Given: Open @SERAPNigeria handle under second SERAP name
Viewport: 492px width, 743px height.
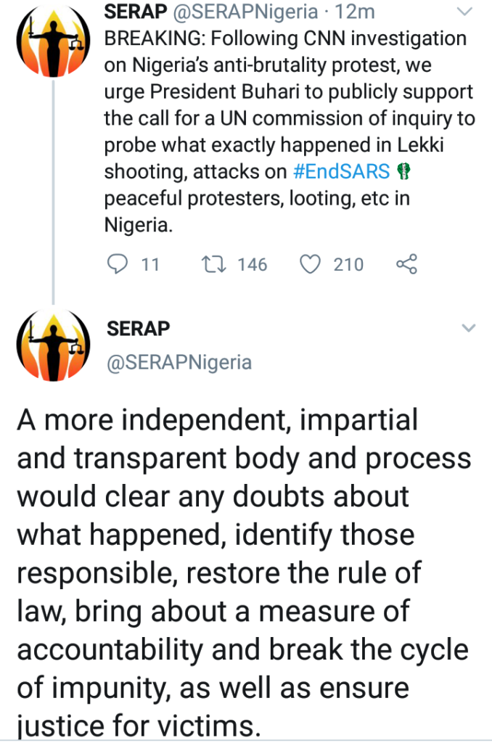Looking at the screenshot, I should (179, 363).
